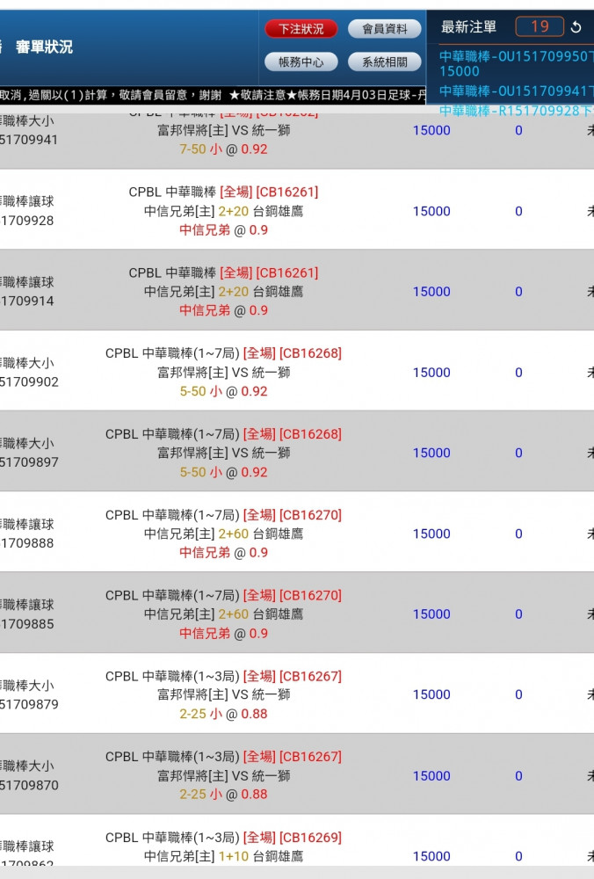594x879 pixels.
Task: Open latest bet 中華職棒-OU151709941
Action: [x=516, y=91]
